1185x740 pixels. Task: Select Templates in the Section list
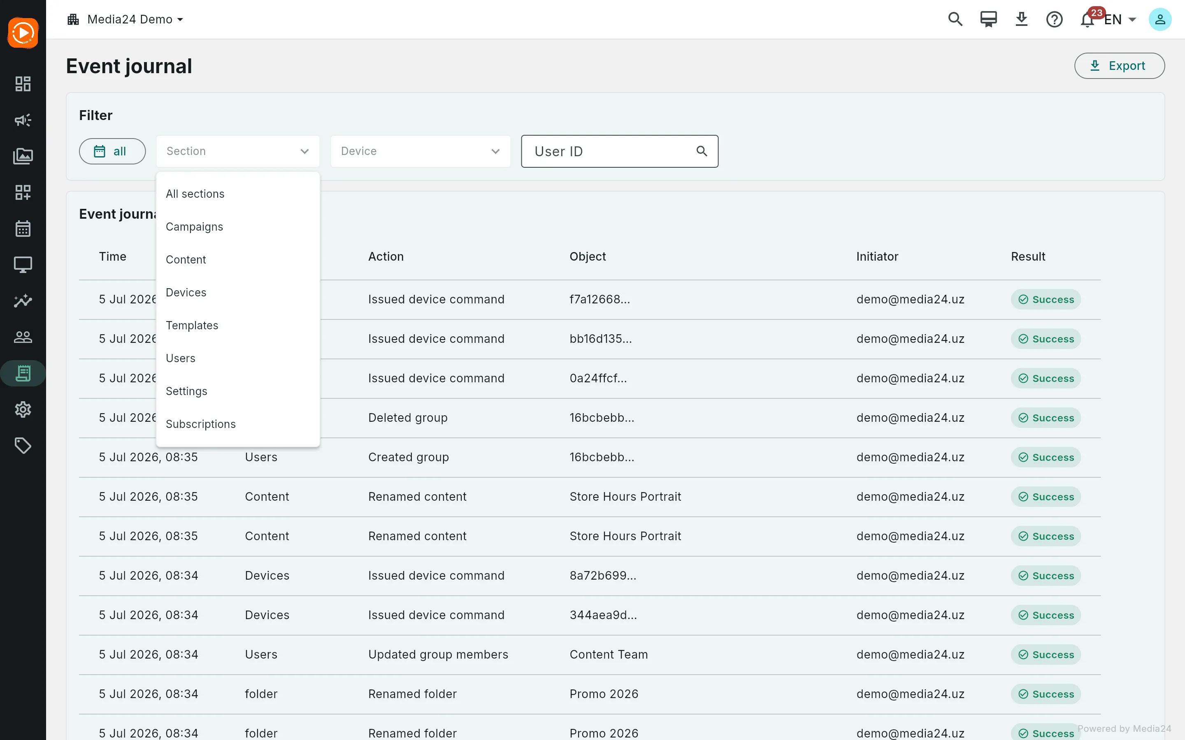pyautogui.click(x=238, y=326)
